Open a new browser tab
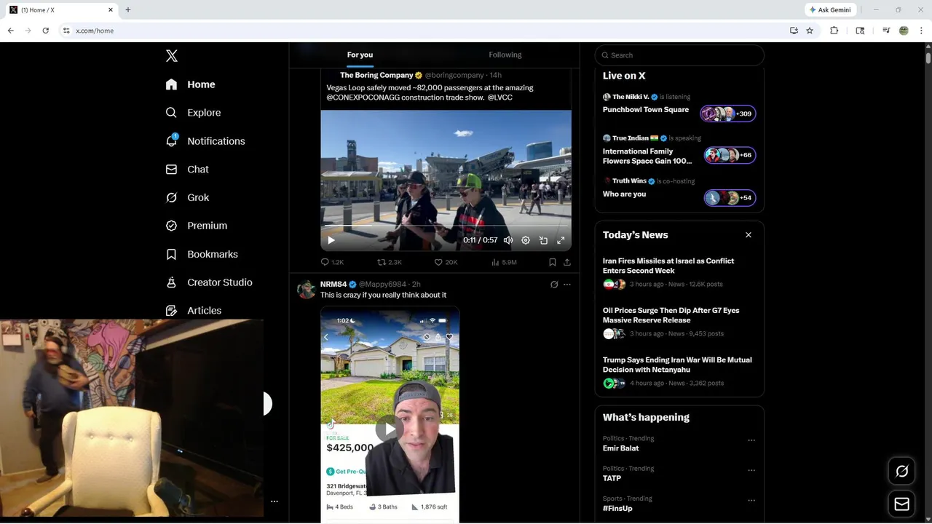 click(x=128, y=9)
